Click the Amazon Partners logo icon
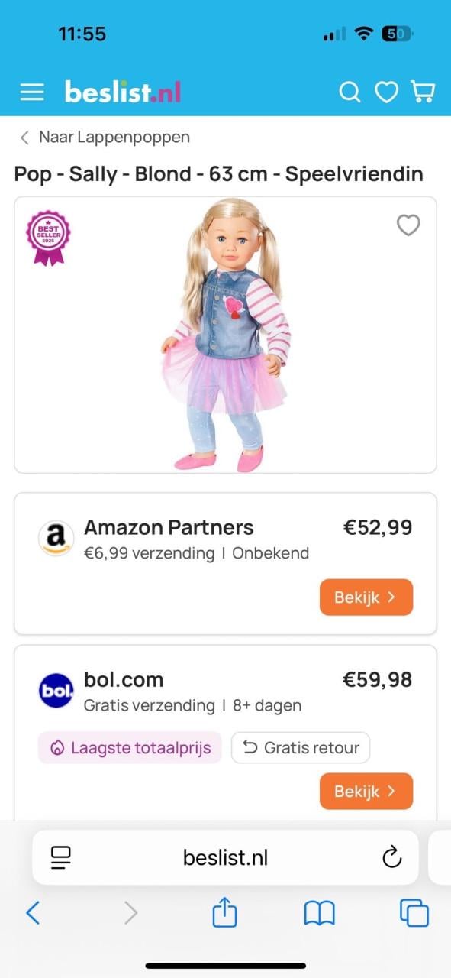 (56, 538)
